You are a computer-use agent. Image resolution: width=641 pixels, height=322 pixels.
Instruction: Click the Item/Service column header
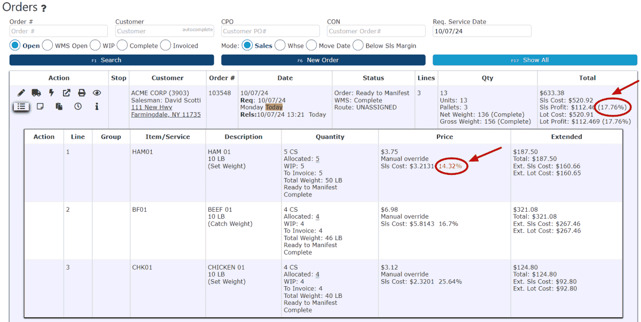pyautogui.click(x=168, y=137)
